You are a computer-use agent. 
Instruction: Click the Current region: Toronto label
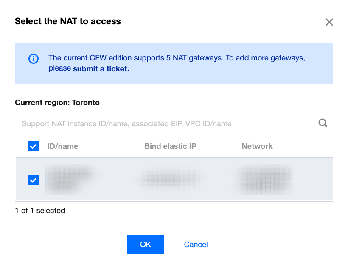point(57,103)
